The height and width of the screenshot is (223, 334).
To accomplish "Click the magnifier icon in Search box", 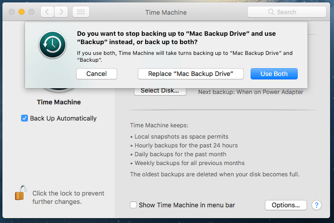I will point(273,12).
